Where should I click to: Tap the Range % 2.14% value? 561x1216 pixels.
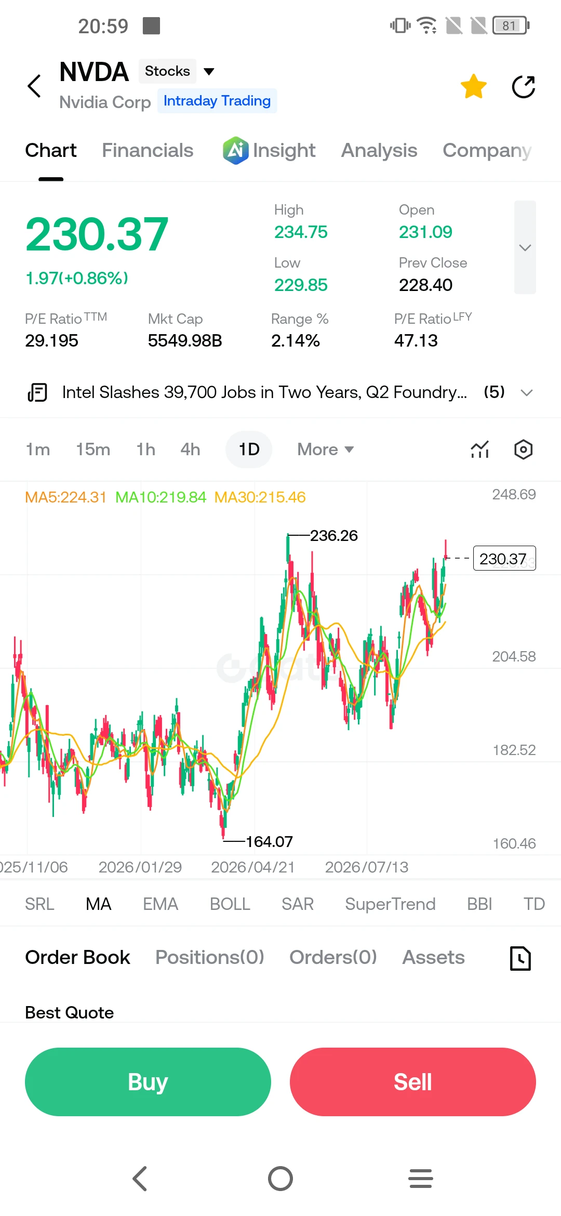[296, 341]
